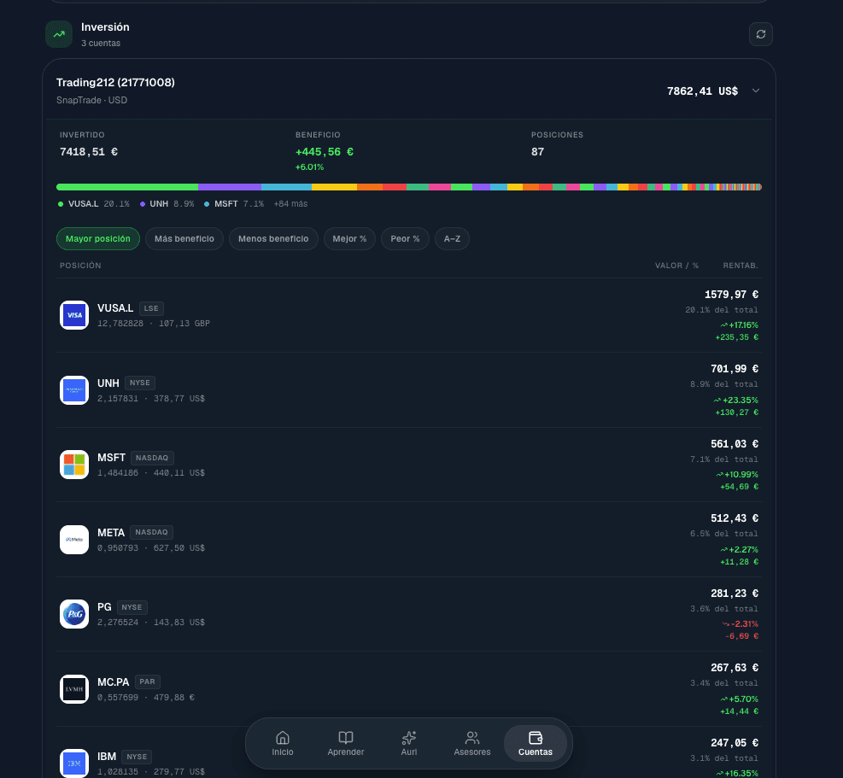843x778 pixels.
Task: Go to Inicio home tab
Action: pyautogui.click(x=282, y=744)
